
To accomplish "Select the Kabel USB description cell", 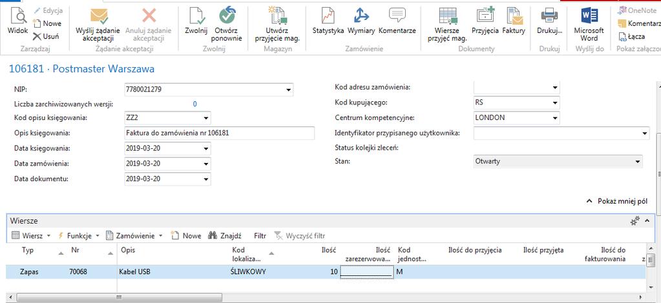I will 135,272.
